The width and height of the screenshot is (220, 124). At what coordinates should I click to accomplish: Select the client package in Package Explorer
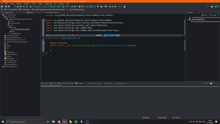pos(12,21)
